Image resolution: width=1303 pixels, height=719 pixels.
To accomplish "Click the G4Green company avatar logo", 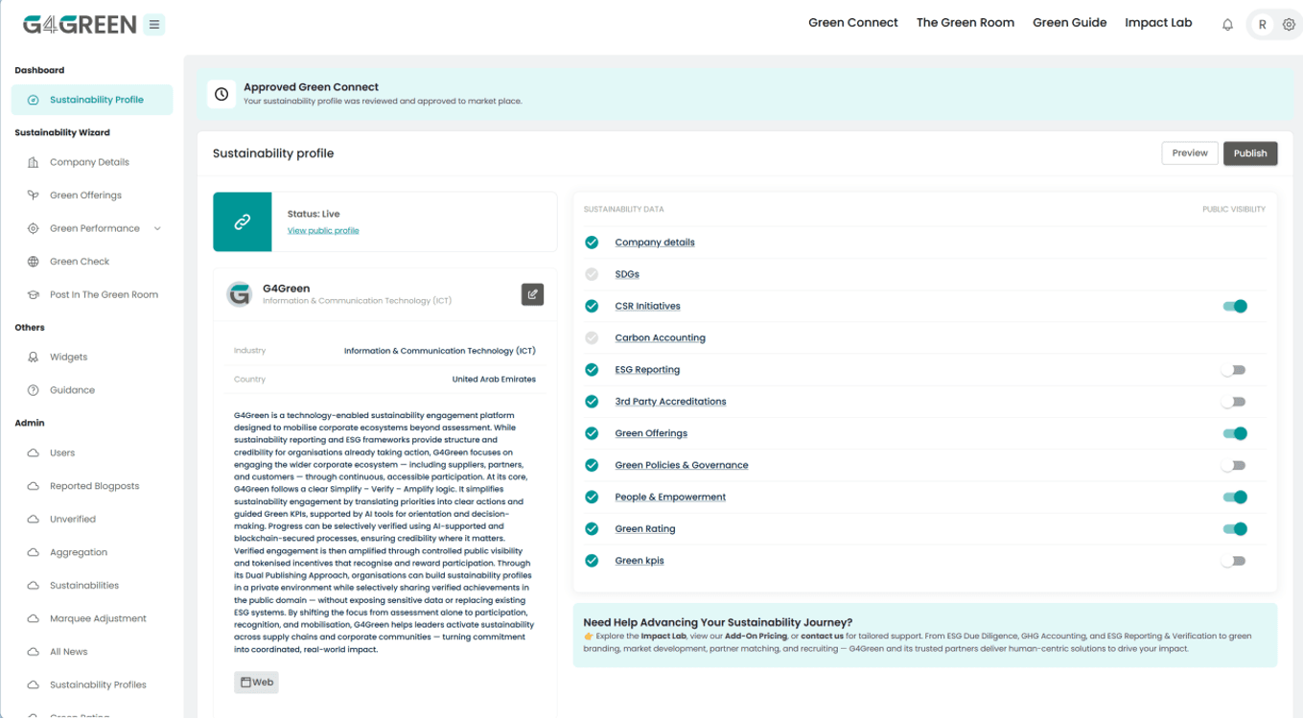I will [x=240, y=294].
